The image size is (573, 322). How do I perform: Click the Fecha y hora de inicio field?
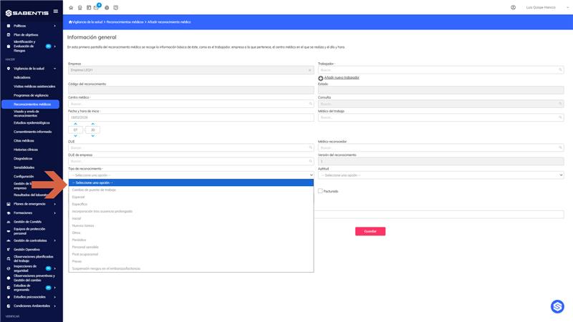click(191, 117)
